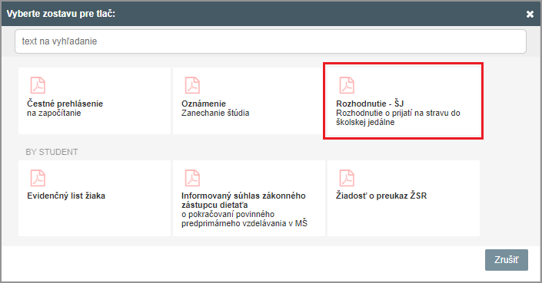Click PDF icon of Rozhodnutie - ŠJ card
The width and height of the screenshot is (542, 283).
point(347,85)
